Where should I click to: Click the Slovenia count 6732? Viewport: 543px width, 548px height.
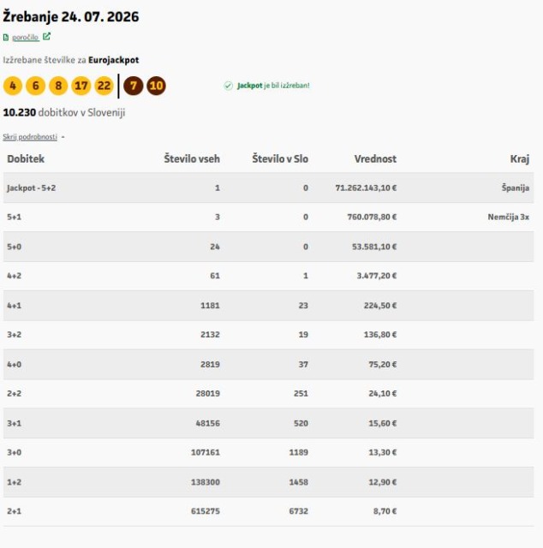click(299, 511)
